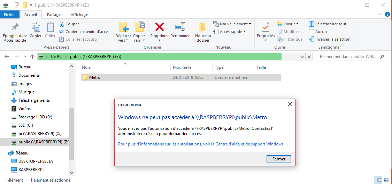Click Aucun to deselect all
392x184 pixels.
tap(318, 32)
